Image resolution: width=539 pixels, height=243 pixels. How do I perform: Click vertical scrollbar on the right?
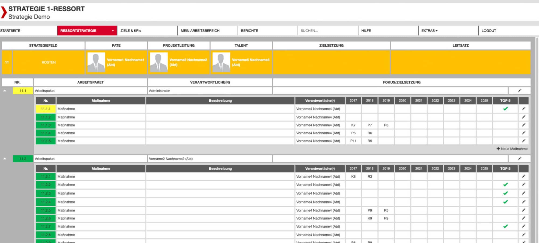537,140
